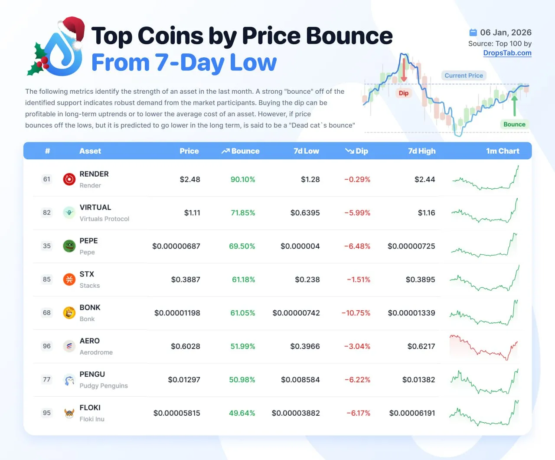The height and width of the screenshot is (460, 555).
Task: Click the Price column header
Action: (x=189, y=151)
